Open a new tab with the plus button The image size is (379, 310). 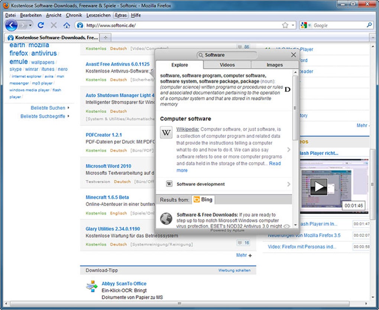click(x=106, y=37)
